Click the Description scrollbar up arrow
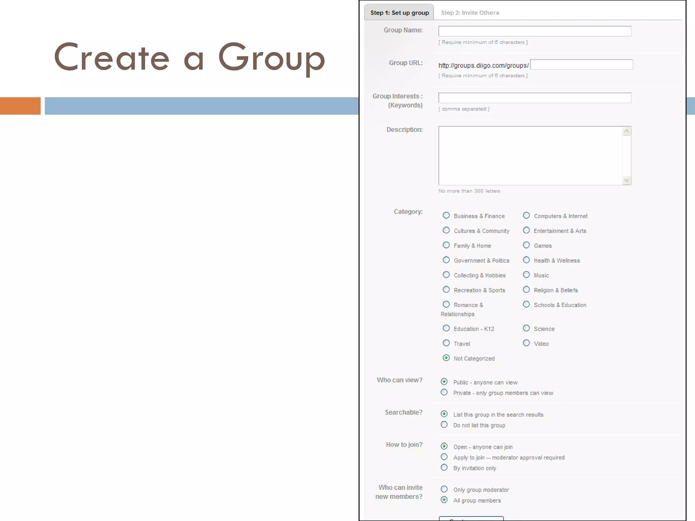695x521 pixels. click(626, 131)
